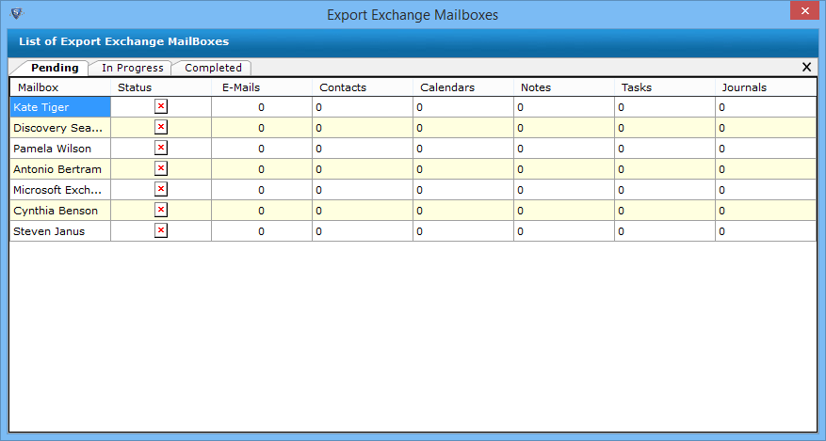
Task: Click Steven Janus's status icon
Action: click(x=161, y=230)
